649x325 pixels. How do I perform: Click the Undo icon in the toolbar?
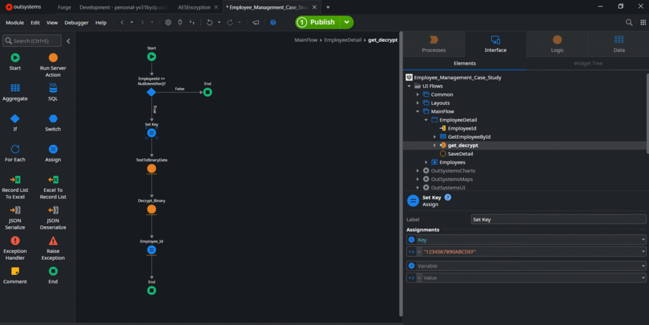[209, 22]
